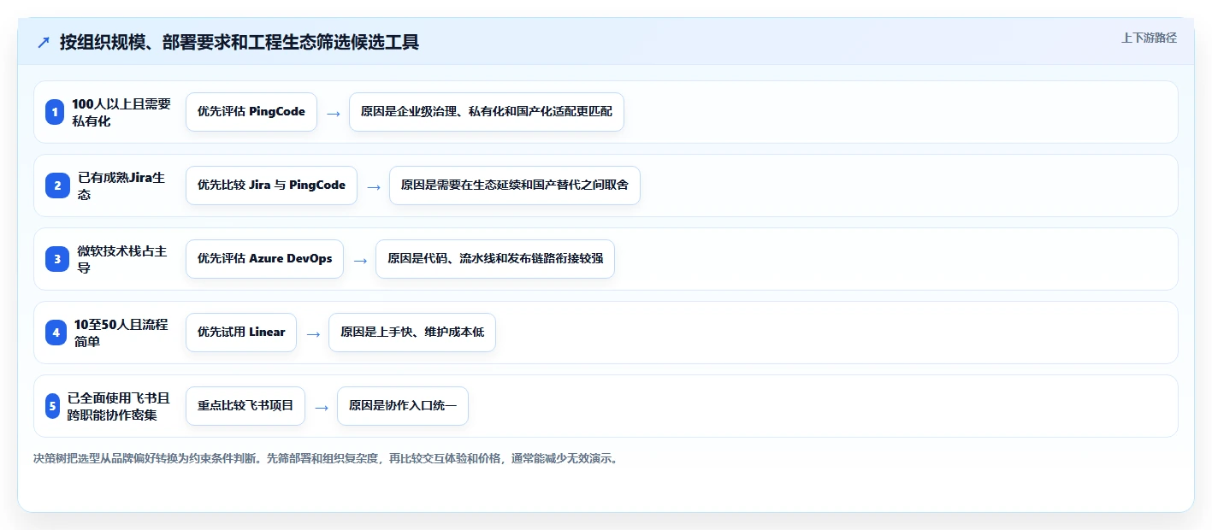The image size is (1212, 530).
Task: Select the 优先评估 PingCode box
Action: coord(251,112)
